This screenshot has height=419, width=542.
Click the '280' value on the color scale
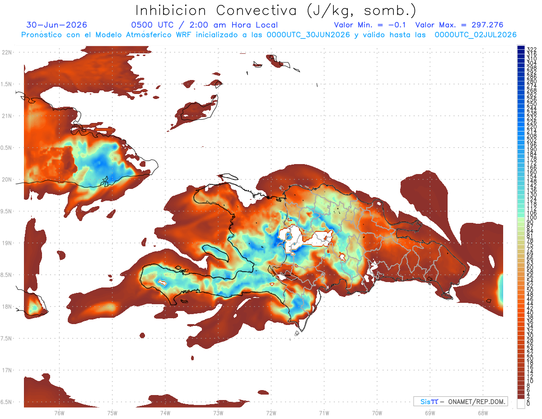point(531,81)
